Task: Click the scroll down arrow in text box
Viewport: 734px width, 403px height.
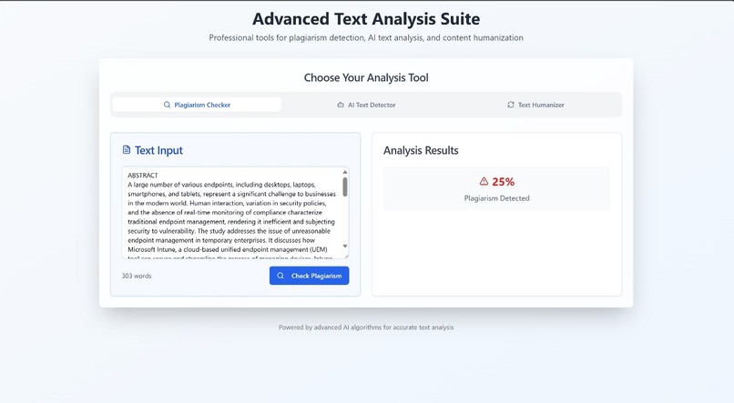Action: (x=345, y=247)
